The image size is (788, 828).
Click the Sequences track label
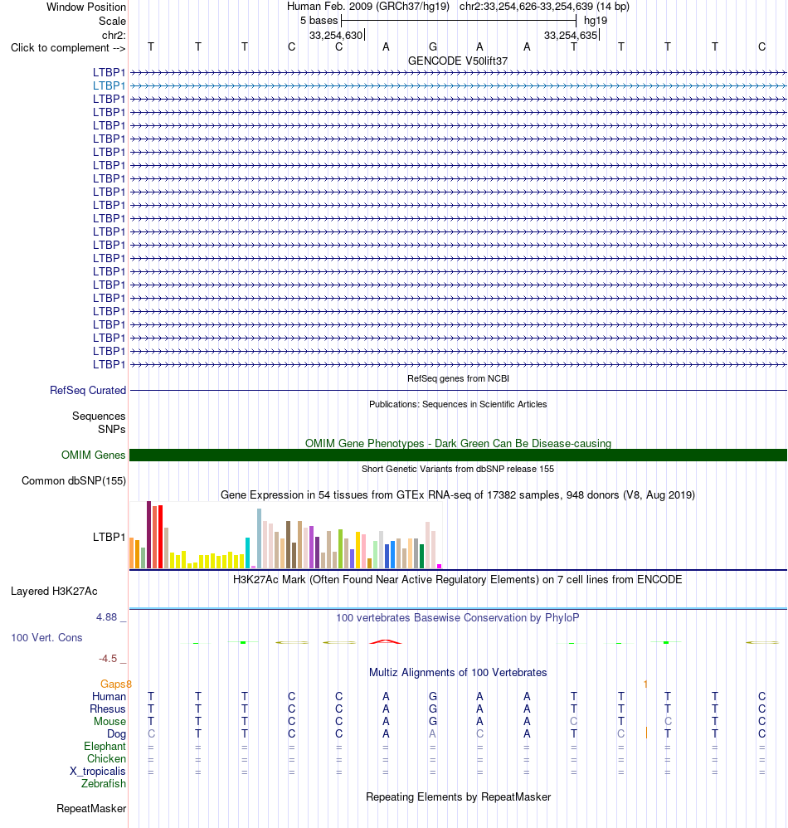(x=99, y=416)
